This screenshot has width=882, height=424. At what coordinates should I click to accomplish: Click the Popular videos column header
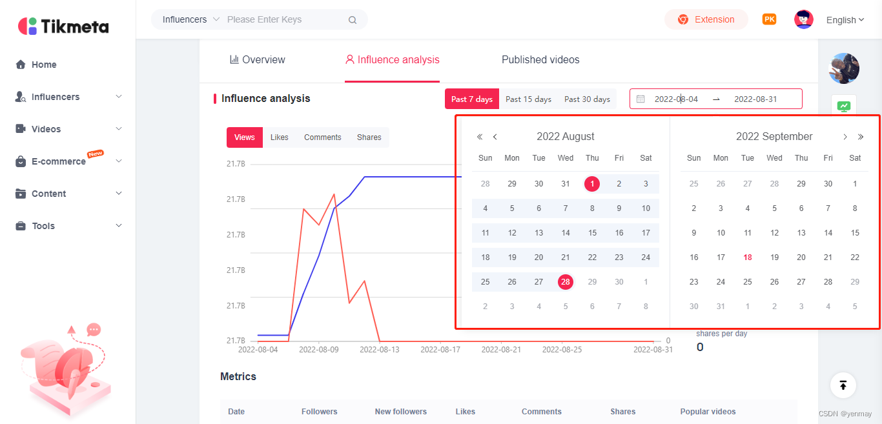click(708, 412)
